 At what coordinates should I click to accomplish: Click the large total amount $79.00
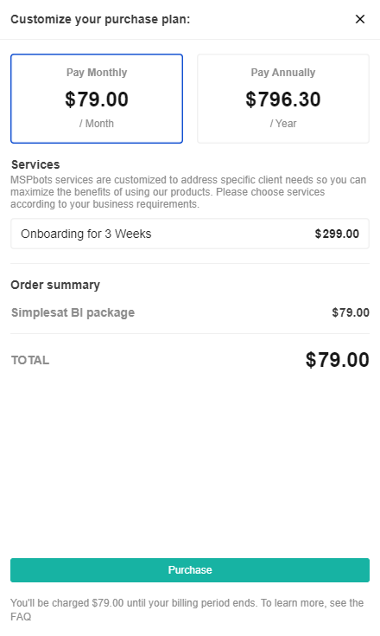[337, 360]
